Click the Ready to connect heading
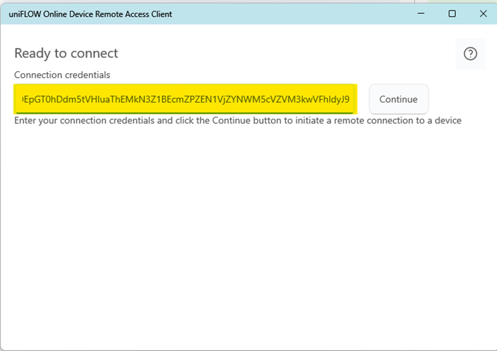 (x=66, y=53)
